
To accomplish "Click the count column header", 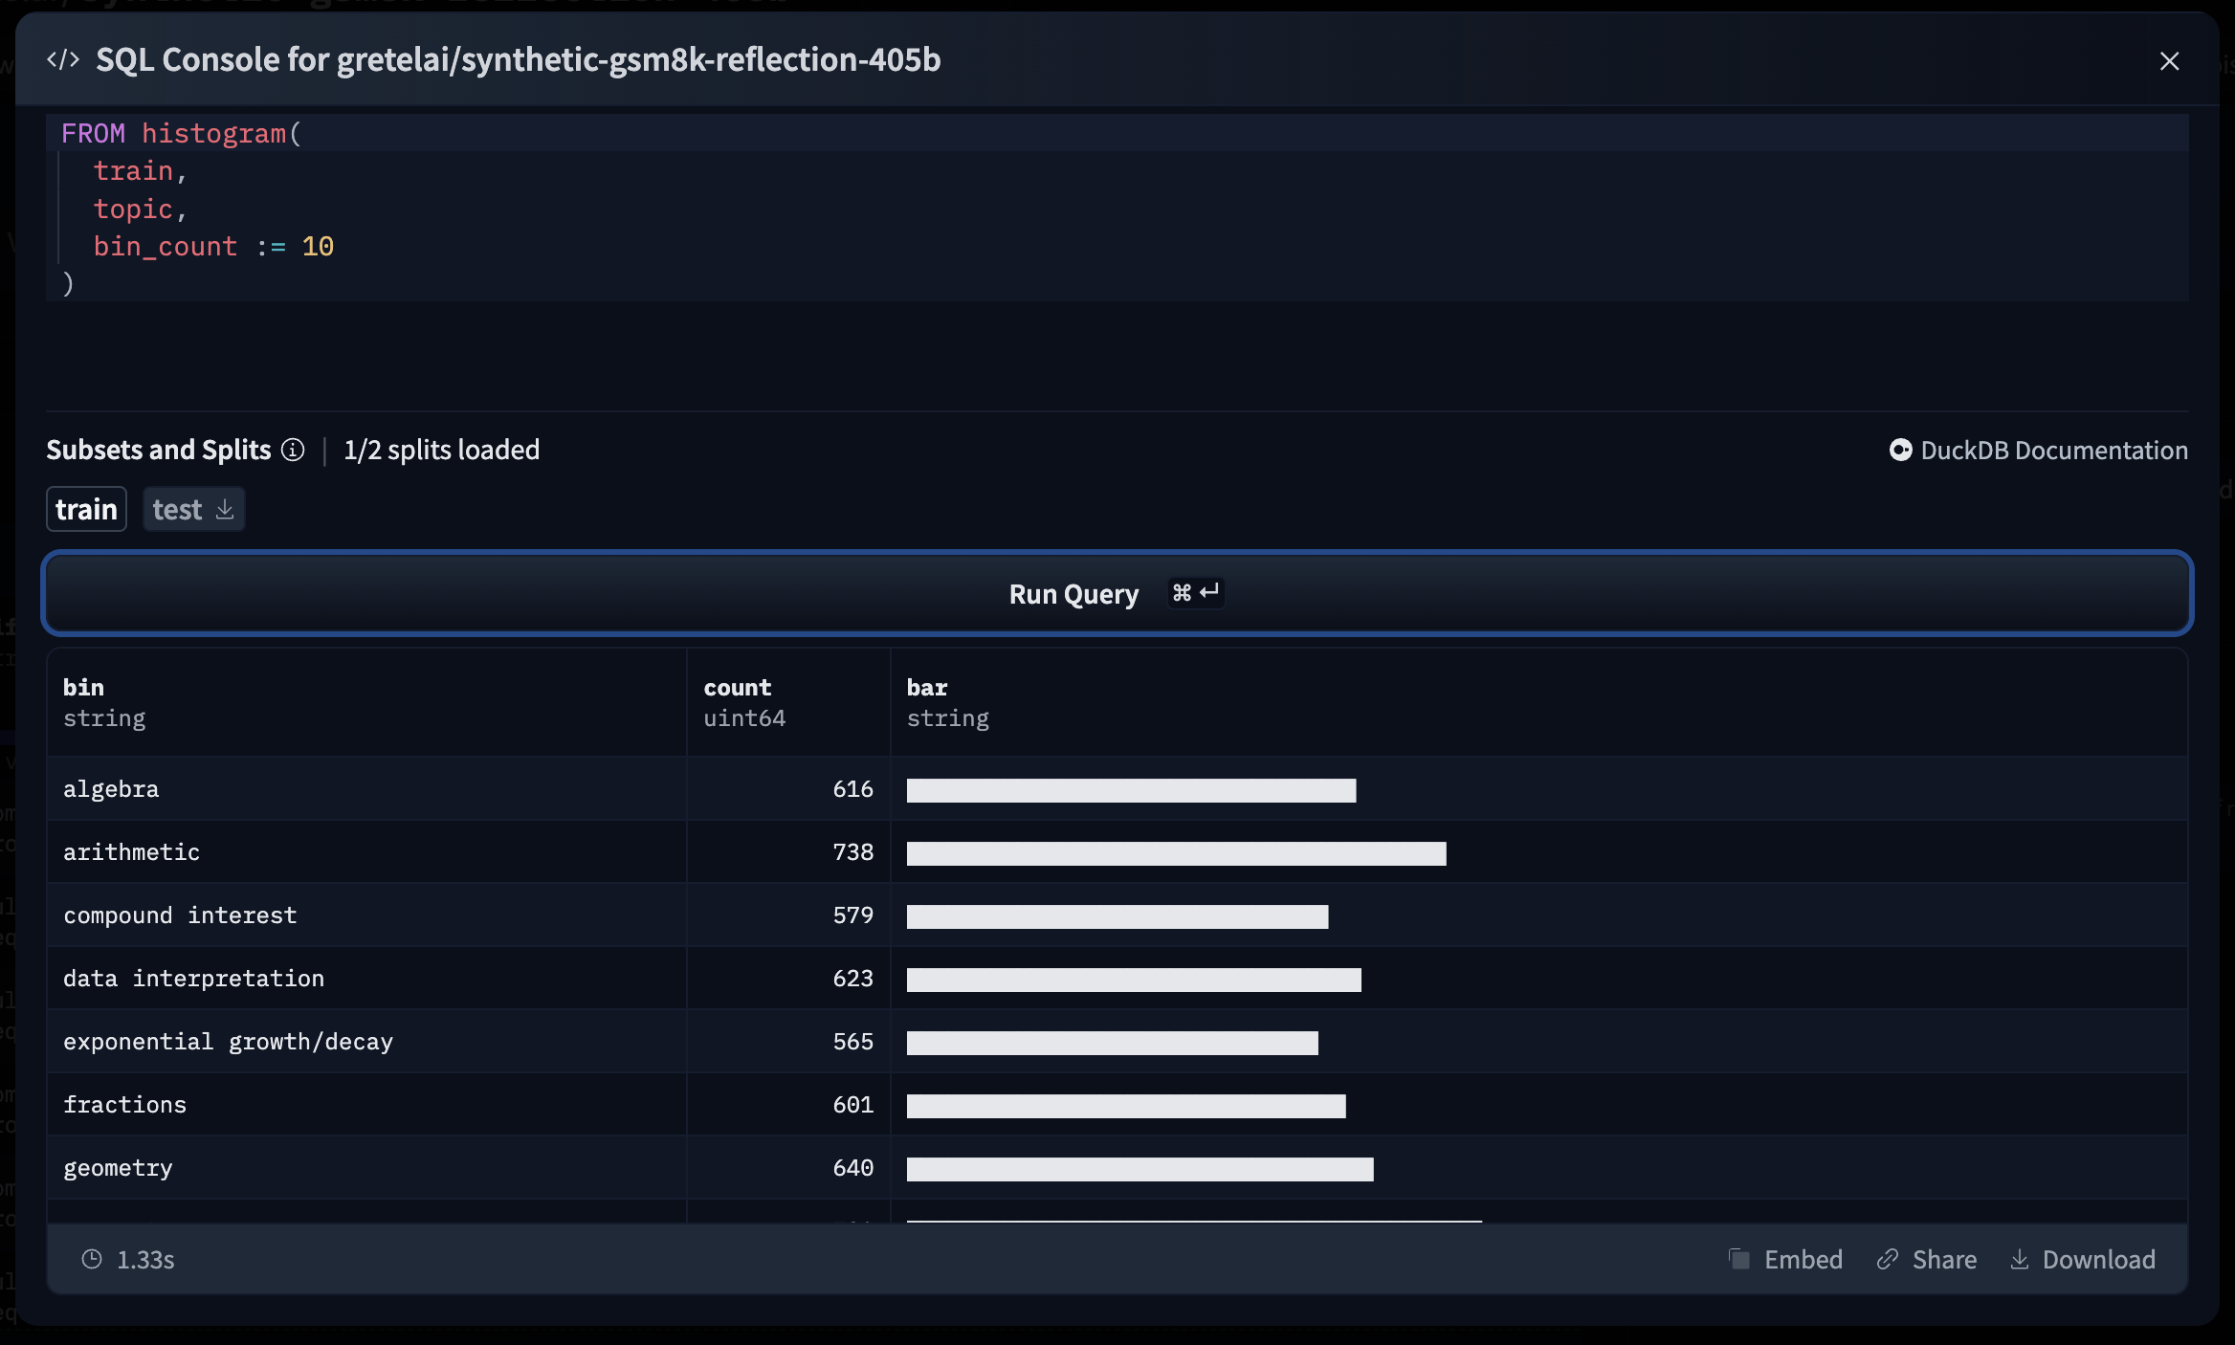I will 738,686.
